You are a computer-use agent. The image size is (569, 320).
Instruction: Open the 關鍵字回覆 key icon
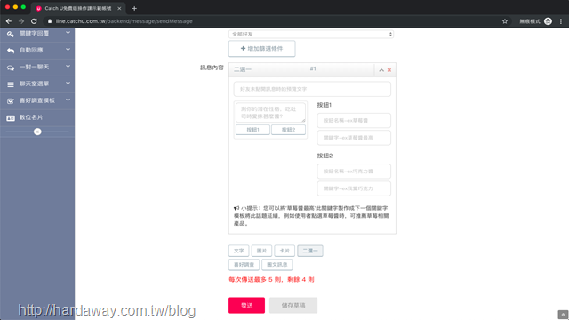coord(11,34)
